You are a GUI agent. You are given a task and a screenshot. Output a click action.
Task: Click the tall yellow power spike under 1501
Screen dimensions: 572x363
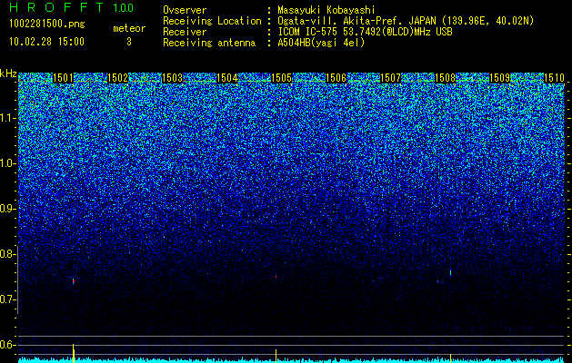74,353
